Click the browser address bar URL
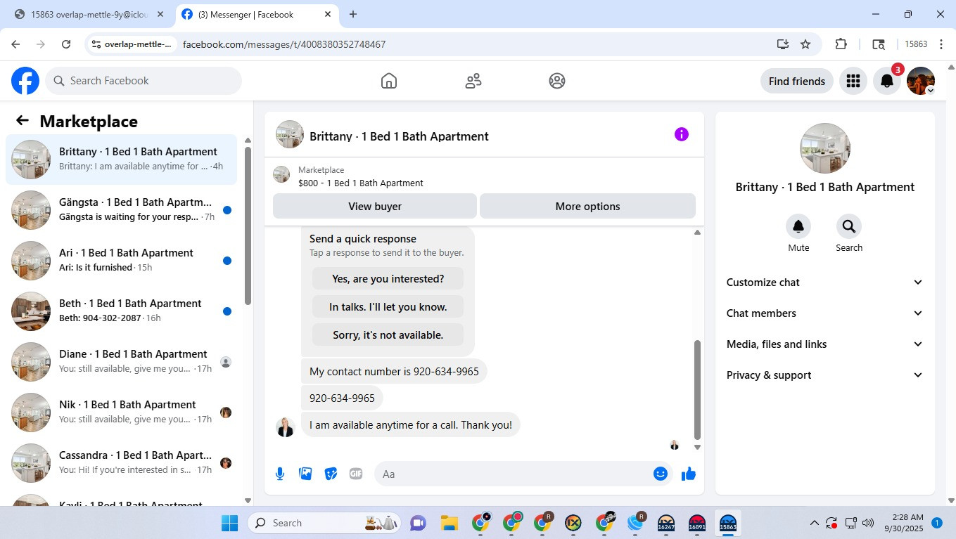 click(x=284, y=44)
